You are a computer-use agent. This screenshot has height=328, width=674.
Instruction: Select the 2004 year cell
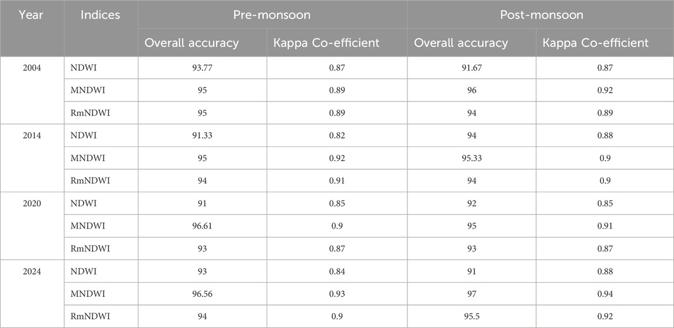tap(31, 68)
